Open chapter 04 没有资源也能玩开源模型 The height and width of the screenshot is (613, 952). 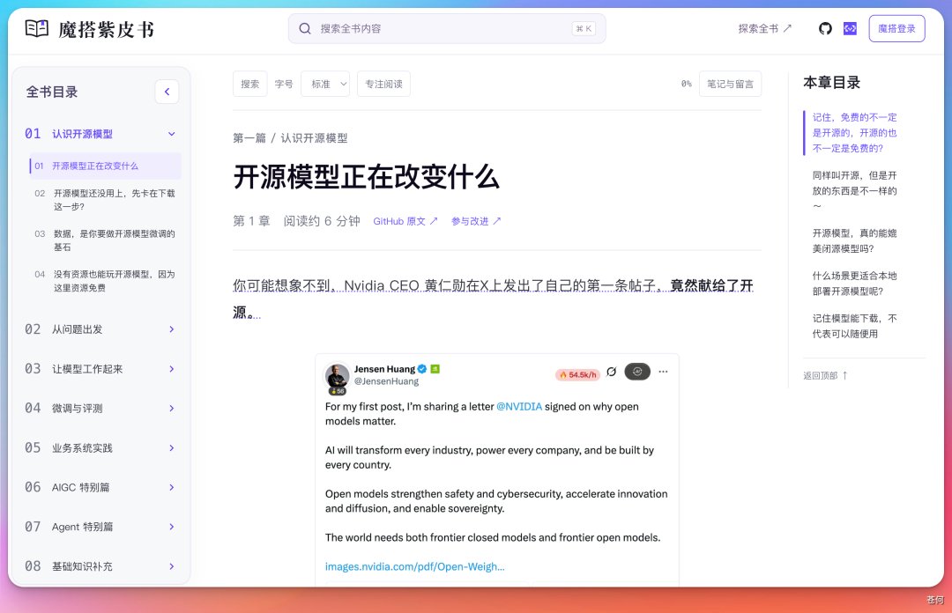(x=104, y=281)
